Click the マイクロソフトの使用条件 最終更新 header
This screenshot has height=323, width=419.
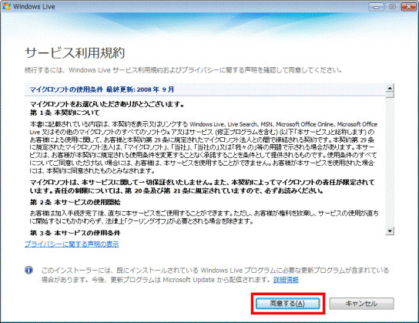[x=102, y=89]
